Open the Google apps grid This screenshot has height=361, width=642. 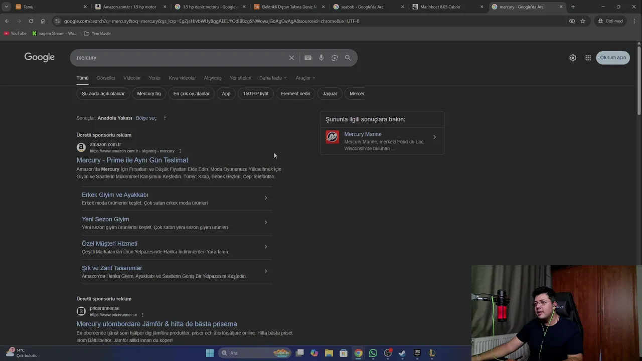tap(588, 58)
